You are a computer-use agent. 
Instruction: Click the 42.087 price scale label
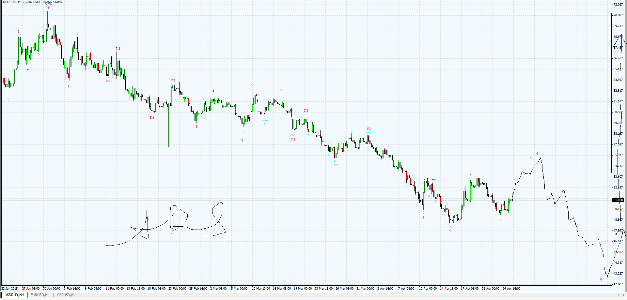click(x=618, y=284)
